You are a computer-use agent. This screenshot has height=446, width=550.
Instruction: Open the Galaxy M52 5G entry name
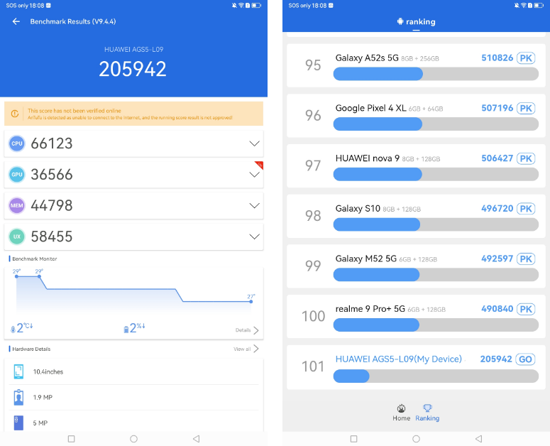tap(366, 259)
